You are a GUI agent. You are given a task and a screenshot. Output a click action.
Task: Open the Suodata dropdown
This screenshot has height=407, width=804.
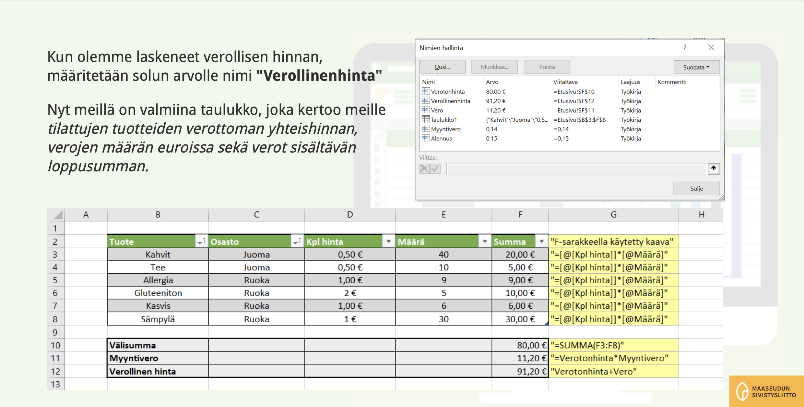(696, 67)
